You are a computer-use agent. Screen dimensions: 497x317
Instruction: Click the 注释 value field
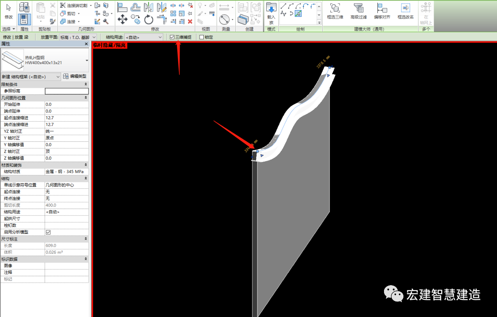[67, 272]
